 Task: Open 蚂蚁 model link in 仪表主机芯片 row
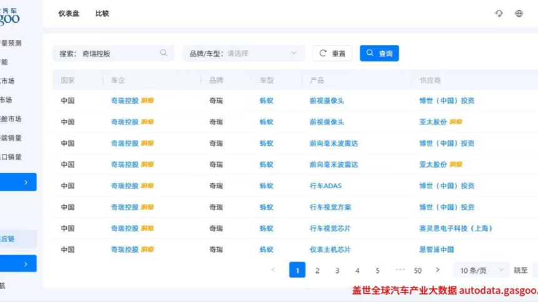266,249
